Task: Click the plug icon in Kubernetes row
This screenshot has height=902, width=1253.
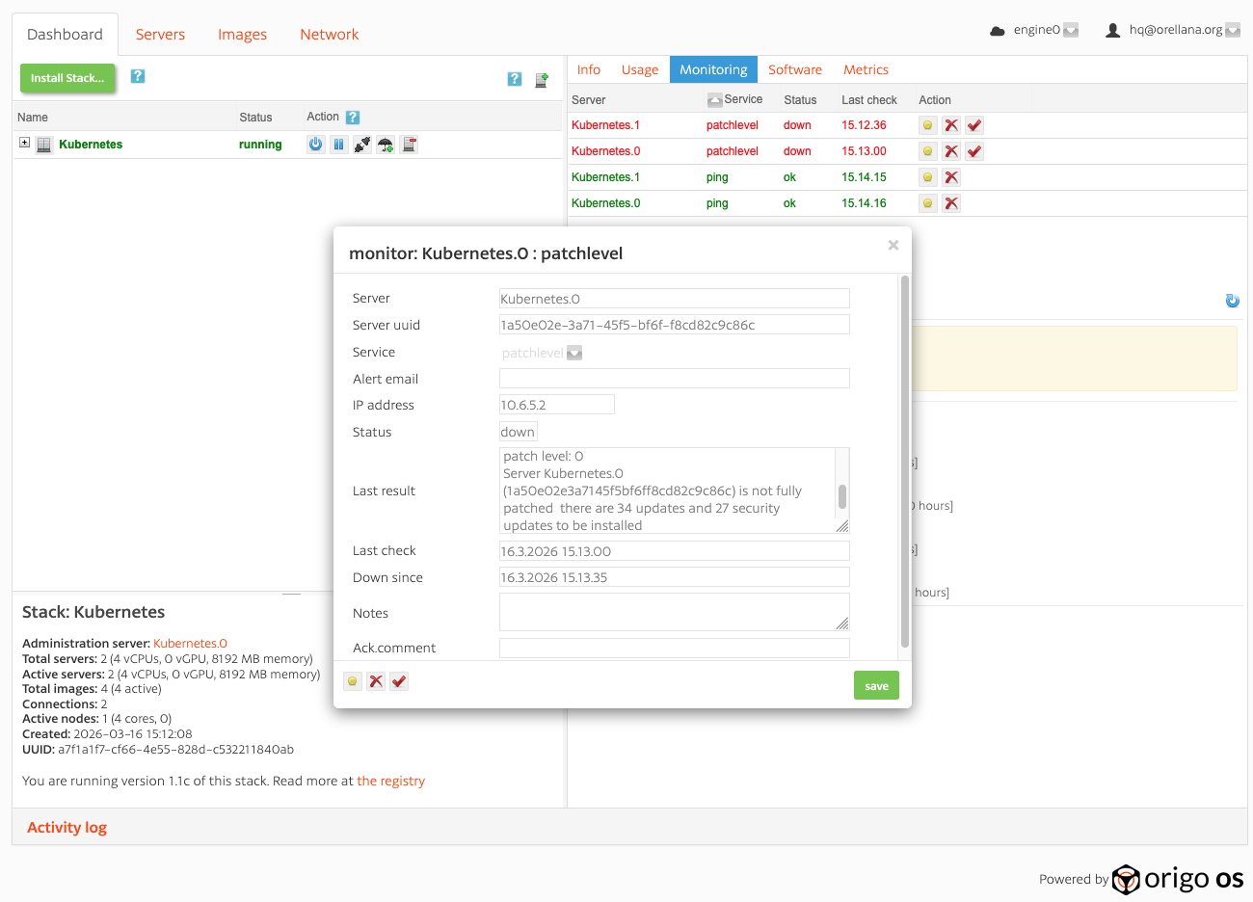Action: 362,145
